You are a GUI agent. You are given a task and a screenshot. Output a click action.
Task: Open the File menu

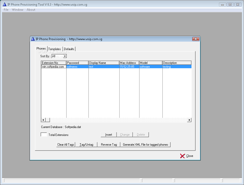pyautogui.click(x=6, y=10)
